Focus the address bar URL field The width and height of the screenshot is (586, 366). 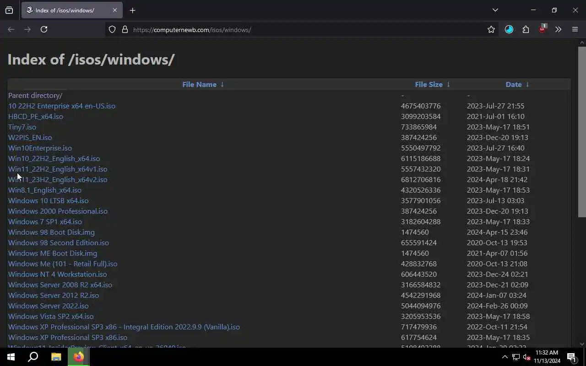tap(302, 29)
